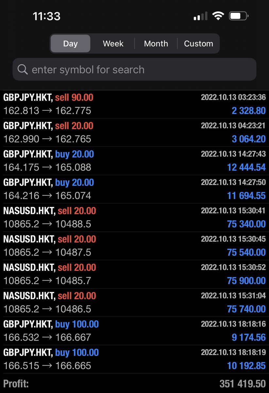The image size is (269, 393).
Task: Switch to the Month filter tab
Action: click(156, 43)
